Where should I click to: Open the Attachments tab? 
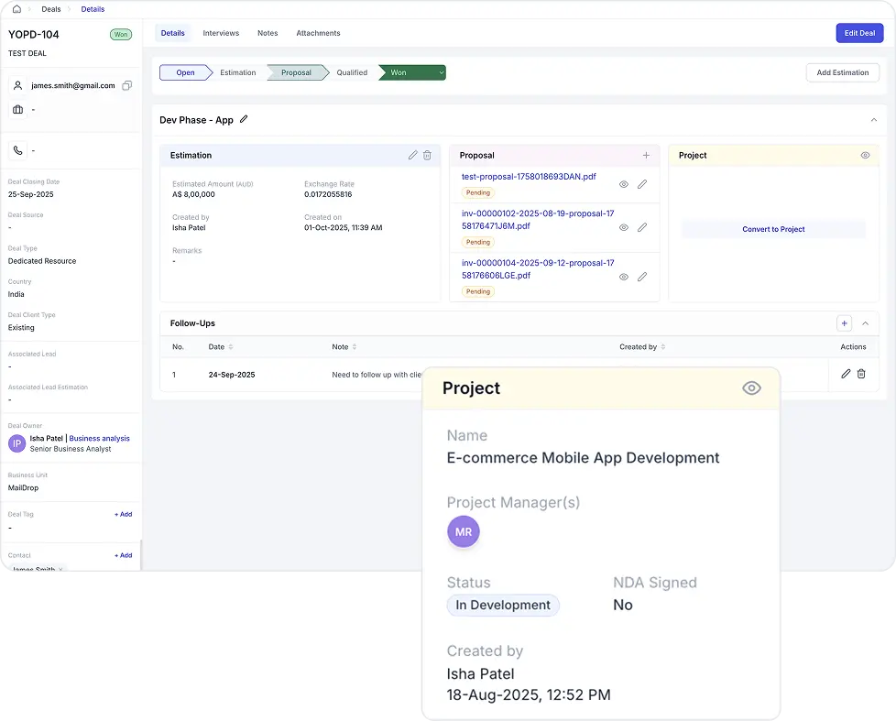318,33
